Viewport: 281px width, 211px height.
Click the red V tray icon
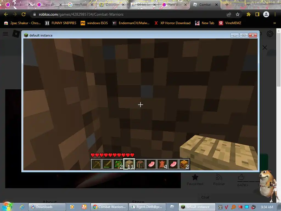(x=226, y=207)
